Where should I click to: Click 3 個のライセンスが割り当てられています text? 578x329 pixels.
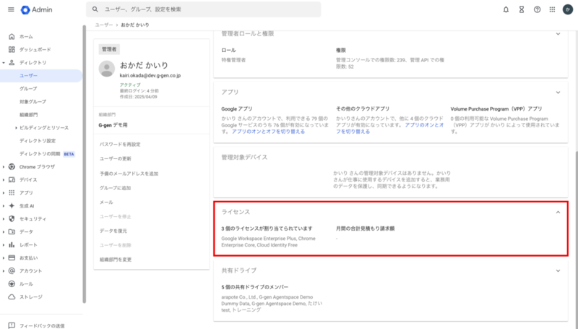pos(267,228)
